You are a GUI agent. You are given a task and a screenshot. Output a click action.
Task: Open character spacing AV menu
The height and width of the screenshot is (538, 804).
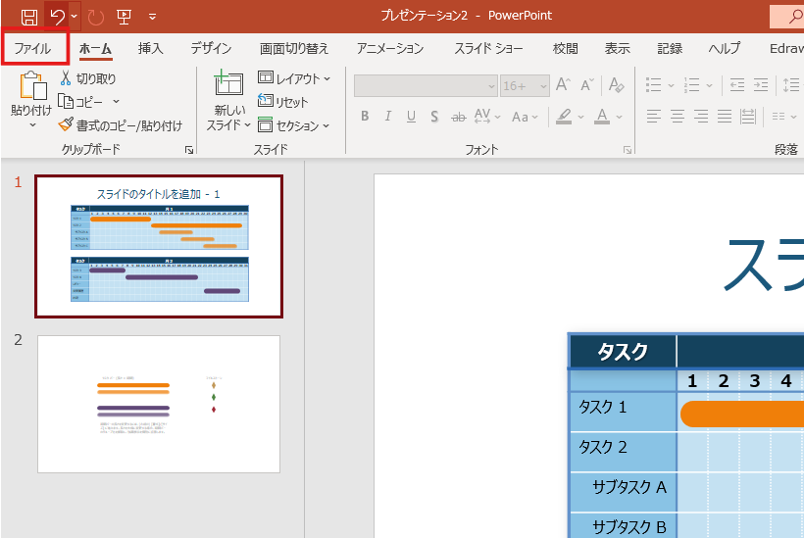tap(486, 117)
